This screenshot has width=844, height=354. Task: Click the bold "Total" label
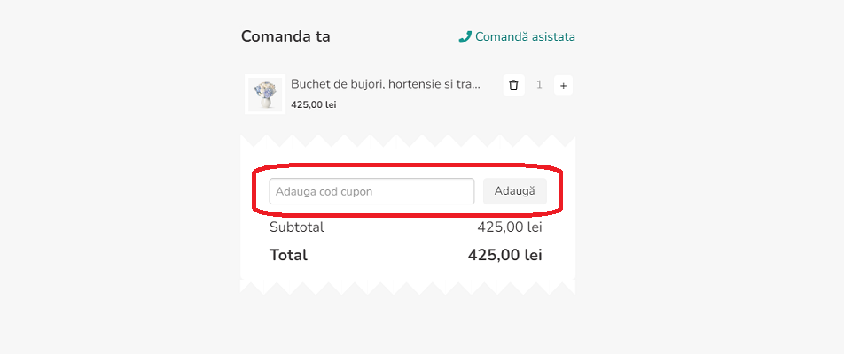(x=288, y=256)
